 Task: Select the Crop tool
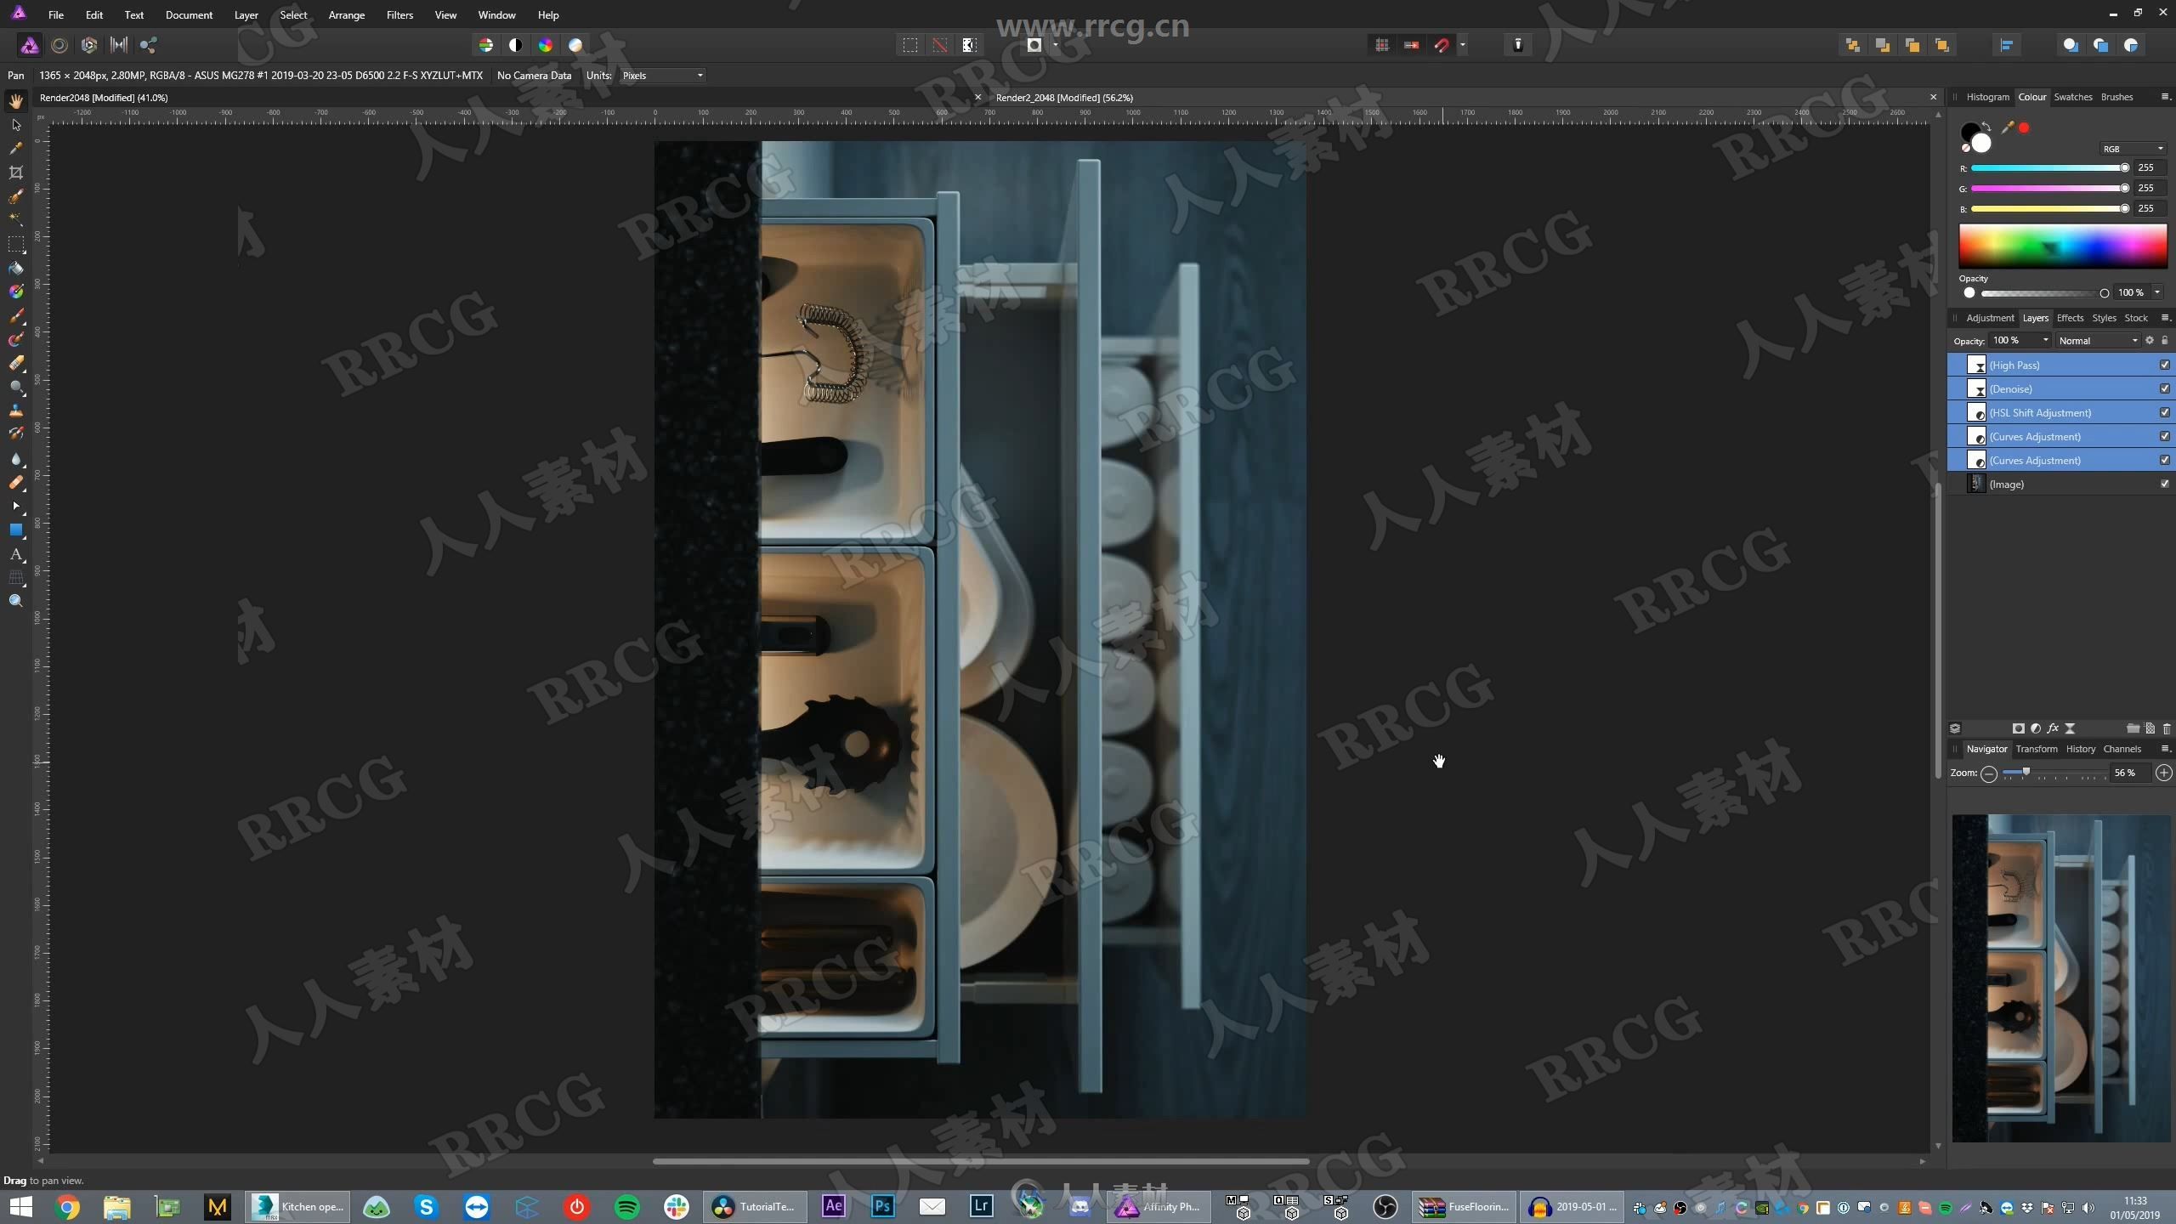click(x=15, y=173)
